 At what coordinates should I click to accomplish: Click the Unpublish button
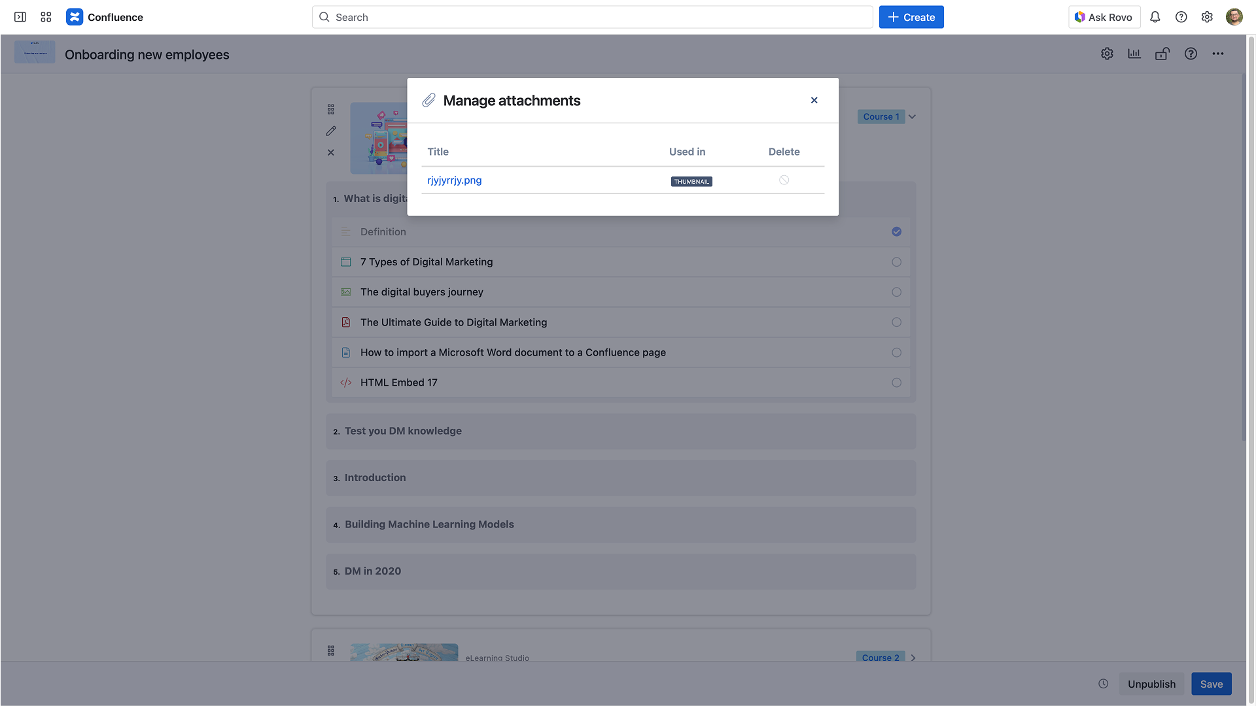click(1151, 684)
